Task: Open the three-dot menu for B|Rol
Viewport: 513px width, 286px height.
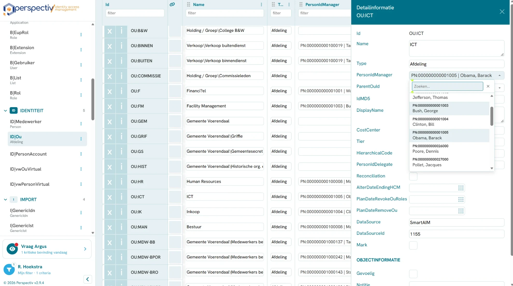Action: (81, 95)
